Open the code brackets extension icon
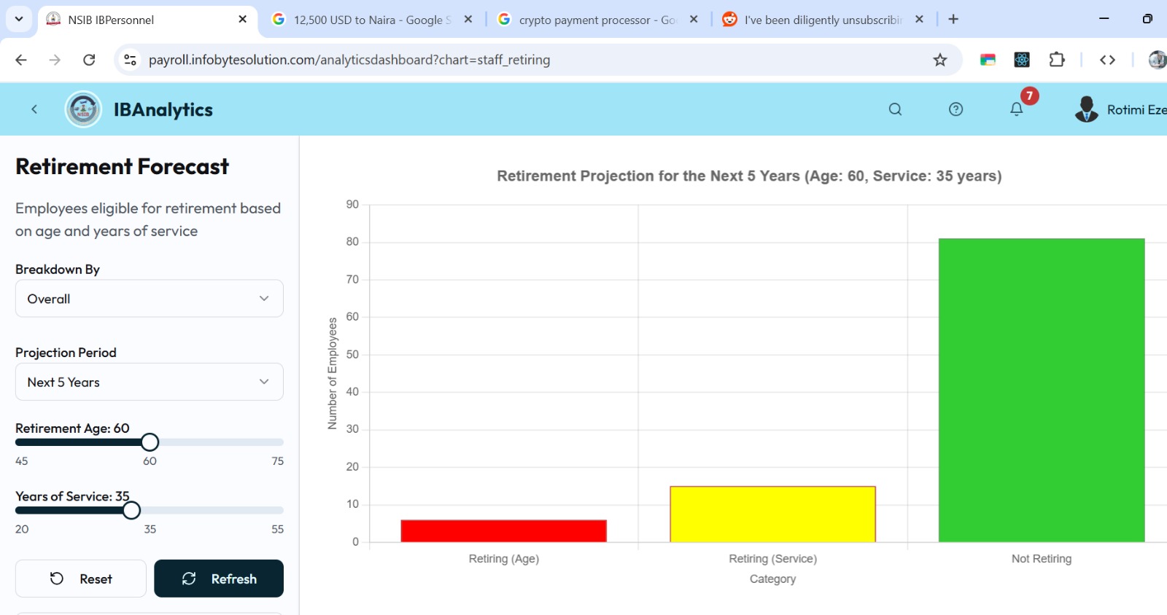Viewport: 1167px width, 615px height. point(1107,60)
